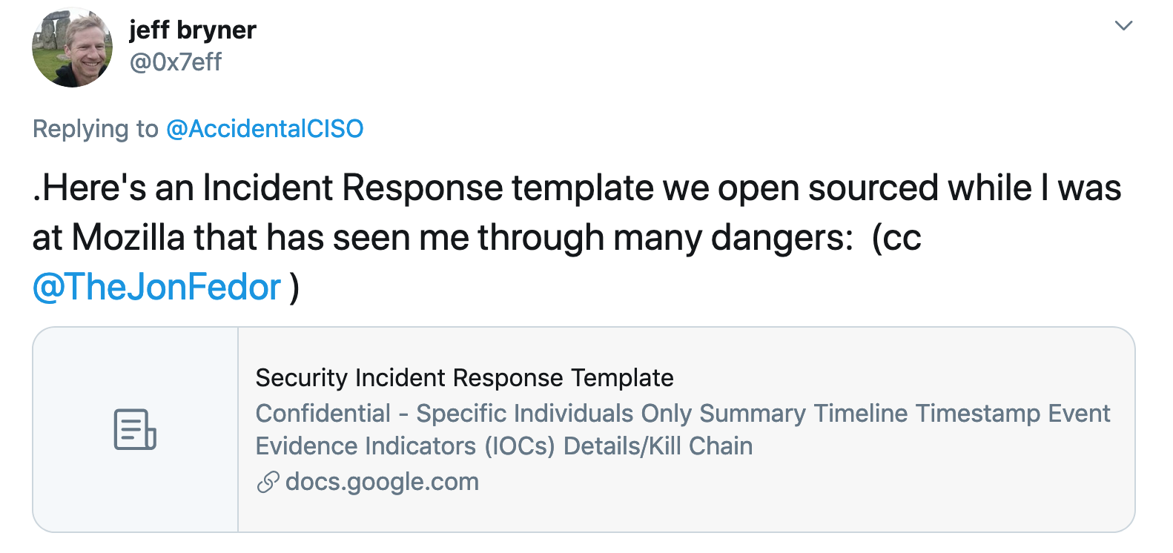The height and width of the screenshot is (553, 1173).
Task: Click the closing parenthesis after @TheJonFedor
Action: click(294, 288)
